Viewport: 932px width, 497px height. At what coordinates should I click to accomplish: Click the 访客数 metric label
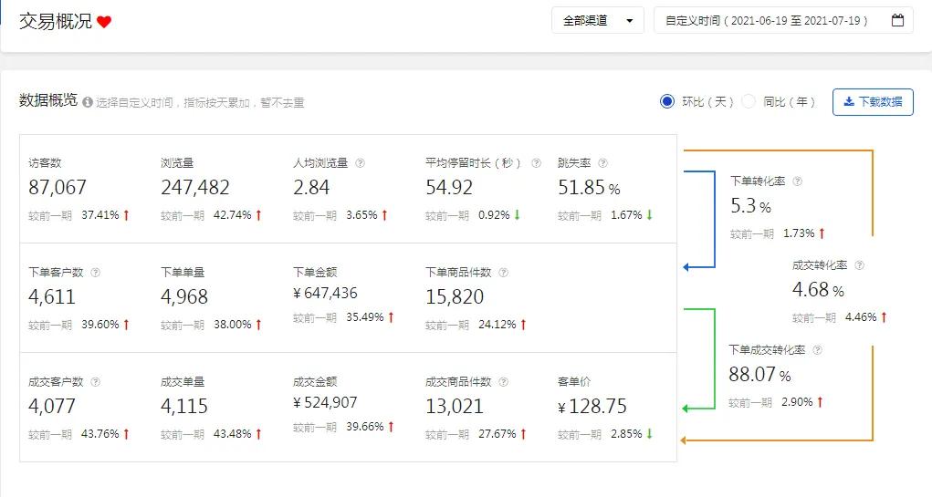[x=45, y=162]
